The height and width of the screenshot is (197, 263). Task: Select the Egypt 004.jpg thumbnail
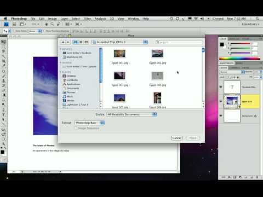pyautogui.click(x=157, y=76)
